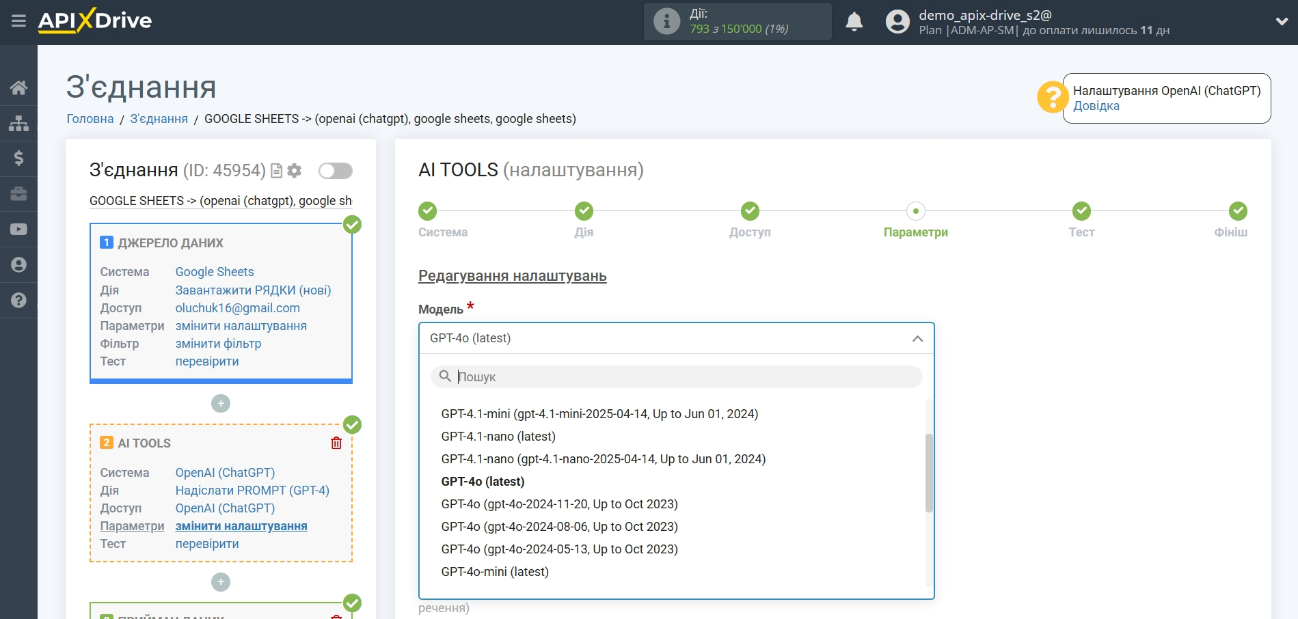Go to the Доступ step
The width and height of the screenshot is (1298, 619).
751,211
